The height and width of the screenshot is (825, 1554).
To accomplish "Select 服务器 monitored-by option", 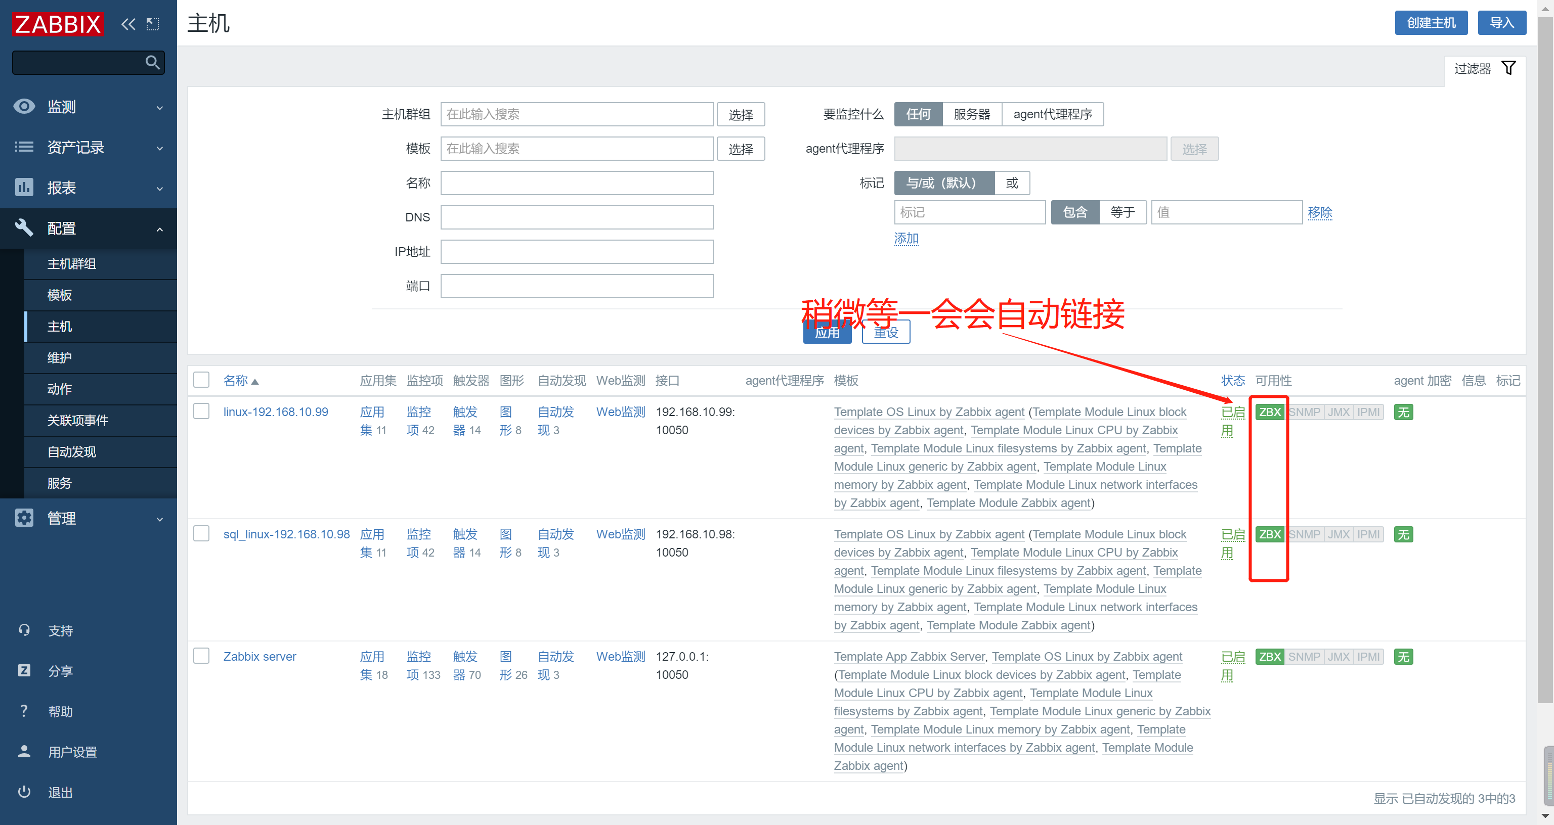I will (972, 114).
